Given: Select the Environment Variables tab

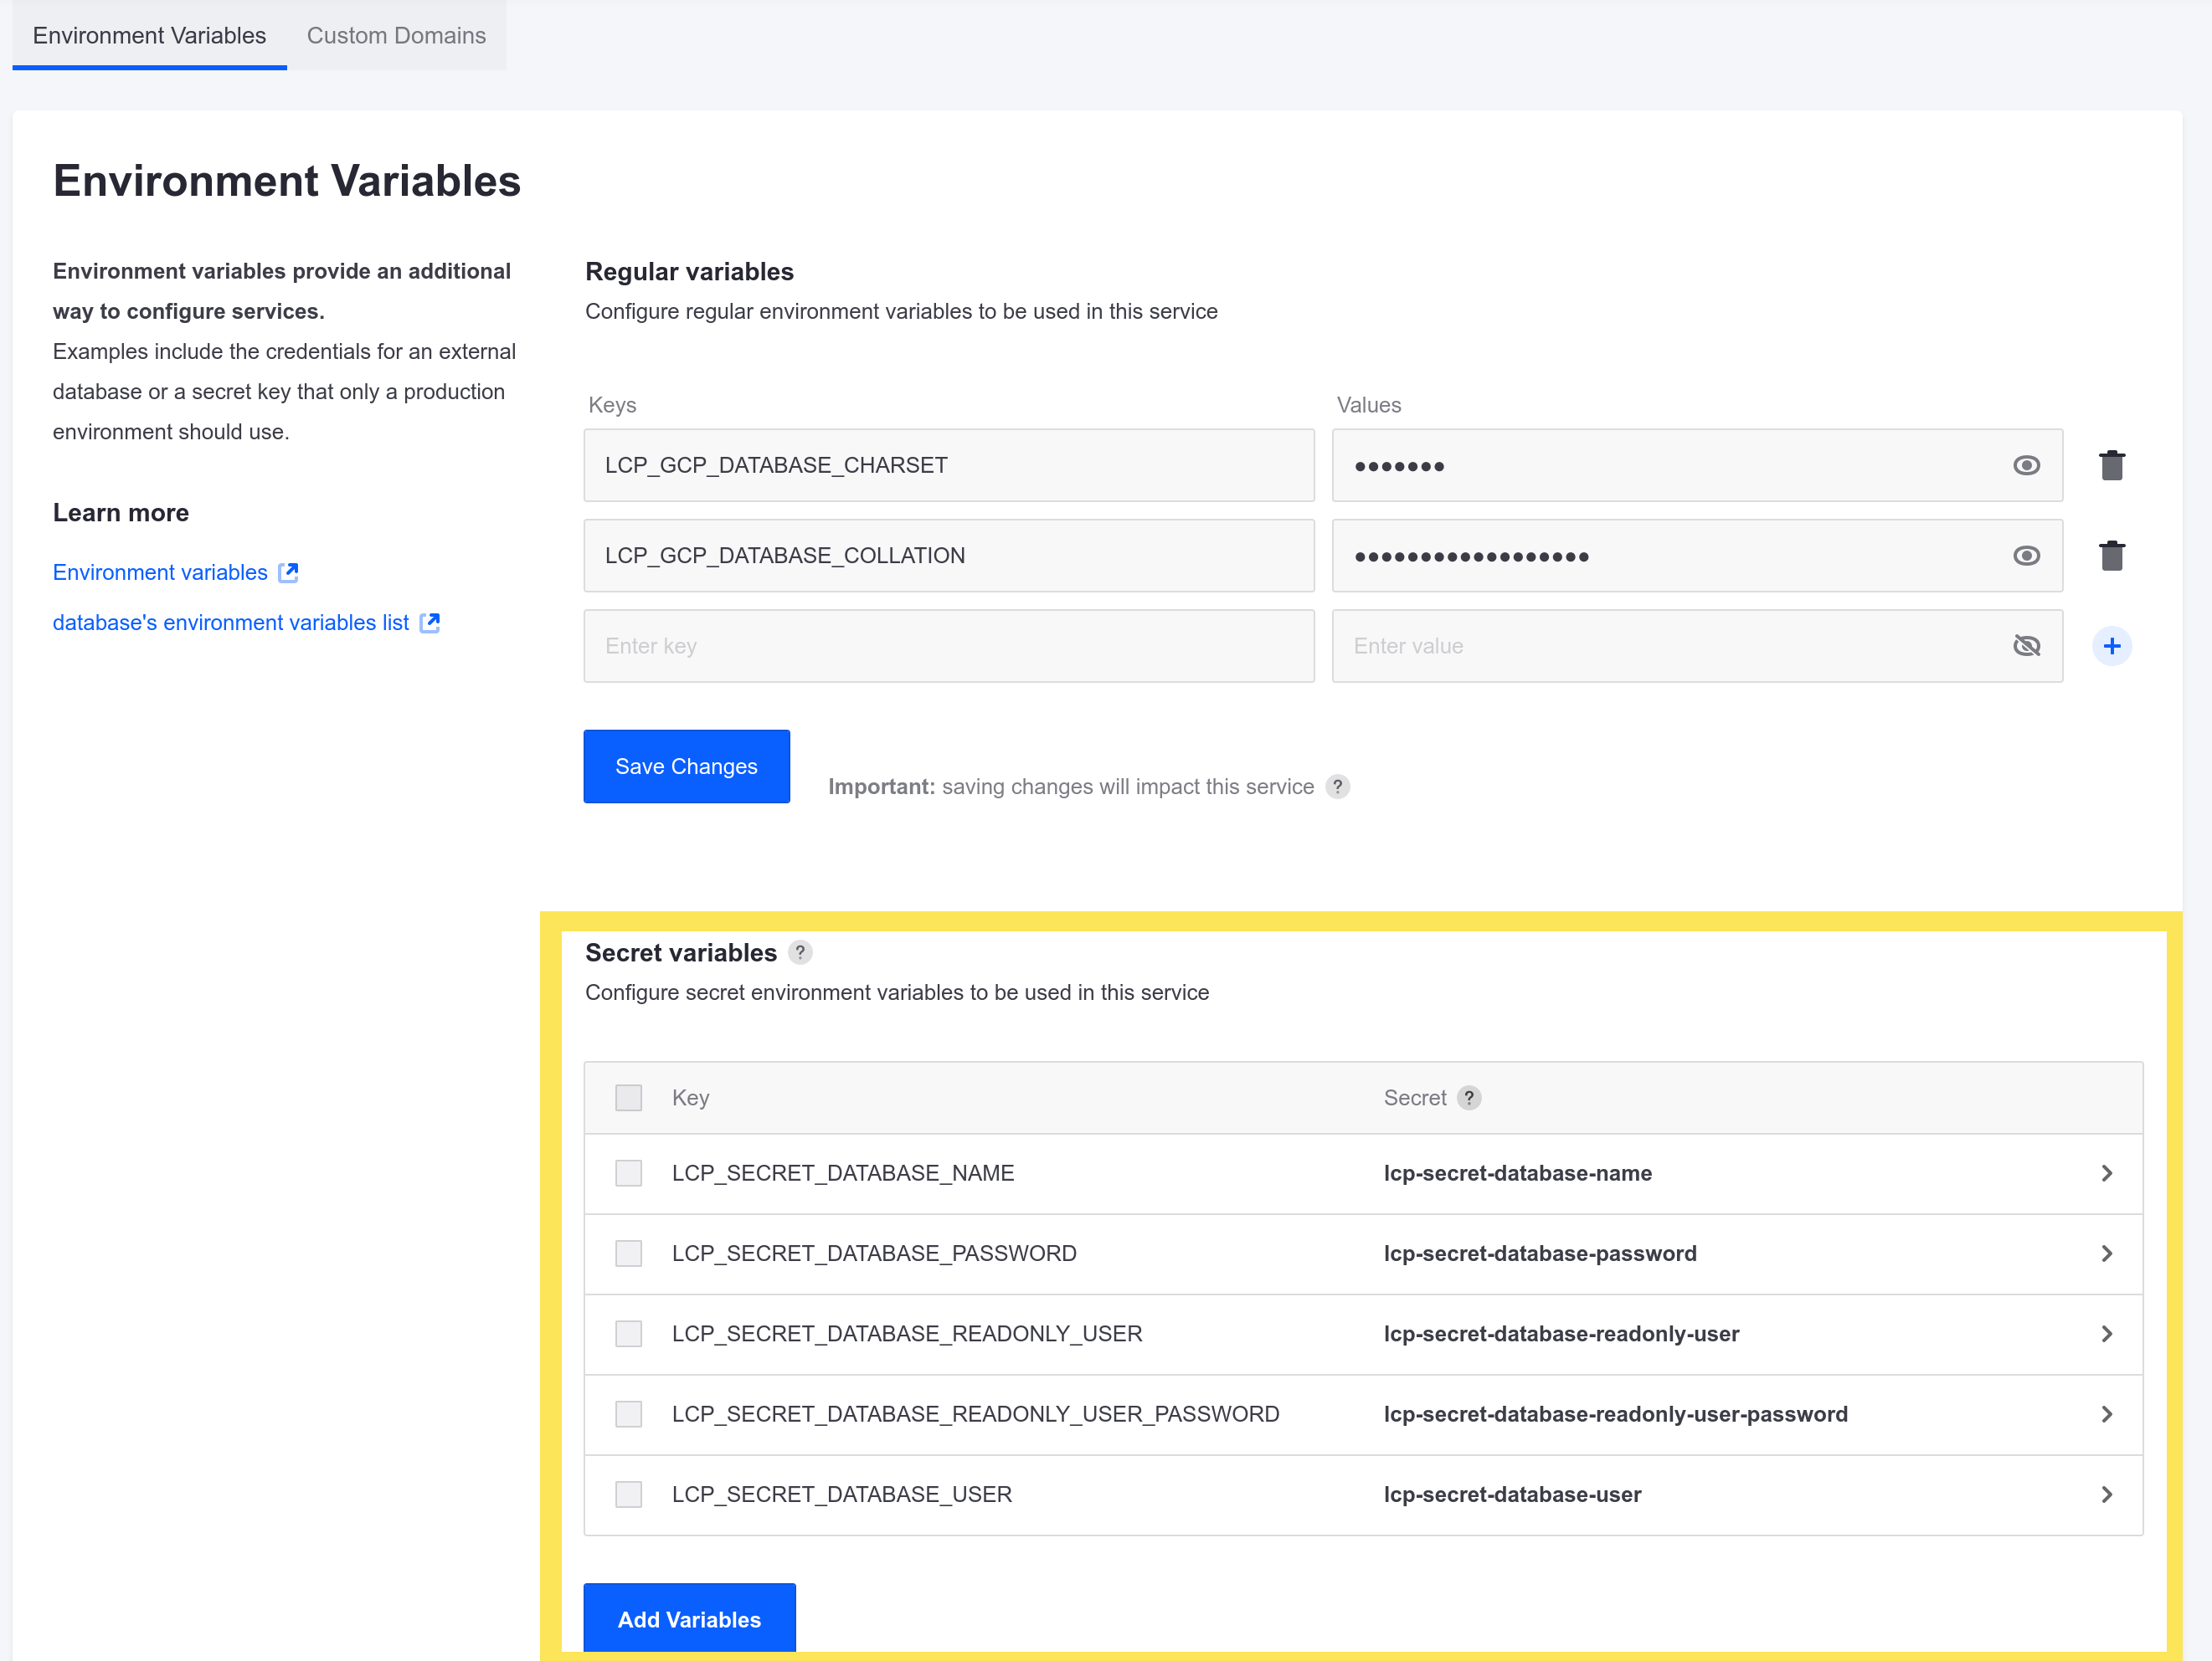Looking at the screenshot, I should 148,35.
